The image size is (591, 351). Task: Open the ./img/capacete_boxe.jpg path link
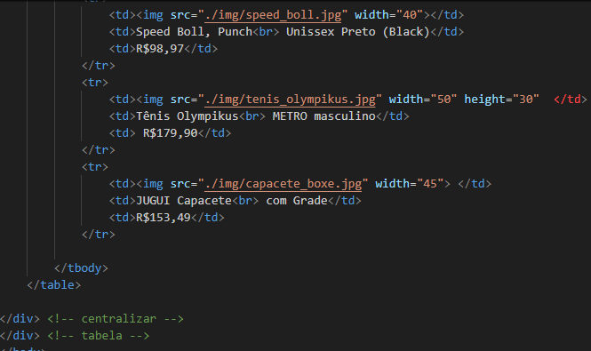[x=284, y=184]
